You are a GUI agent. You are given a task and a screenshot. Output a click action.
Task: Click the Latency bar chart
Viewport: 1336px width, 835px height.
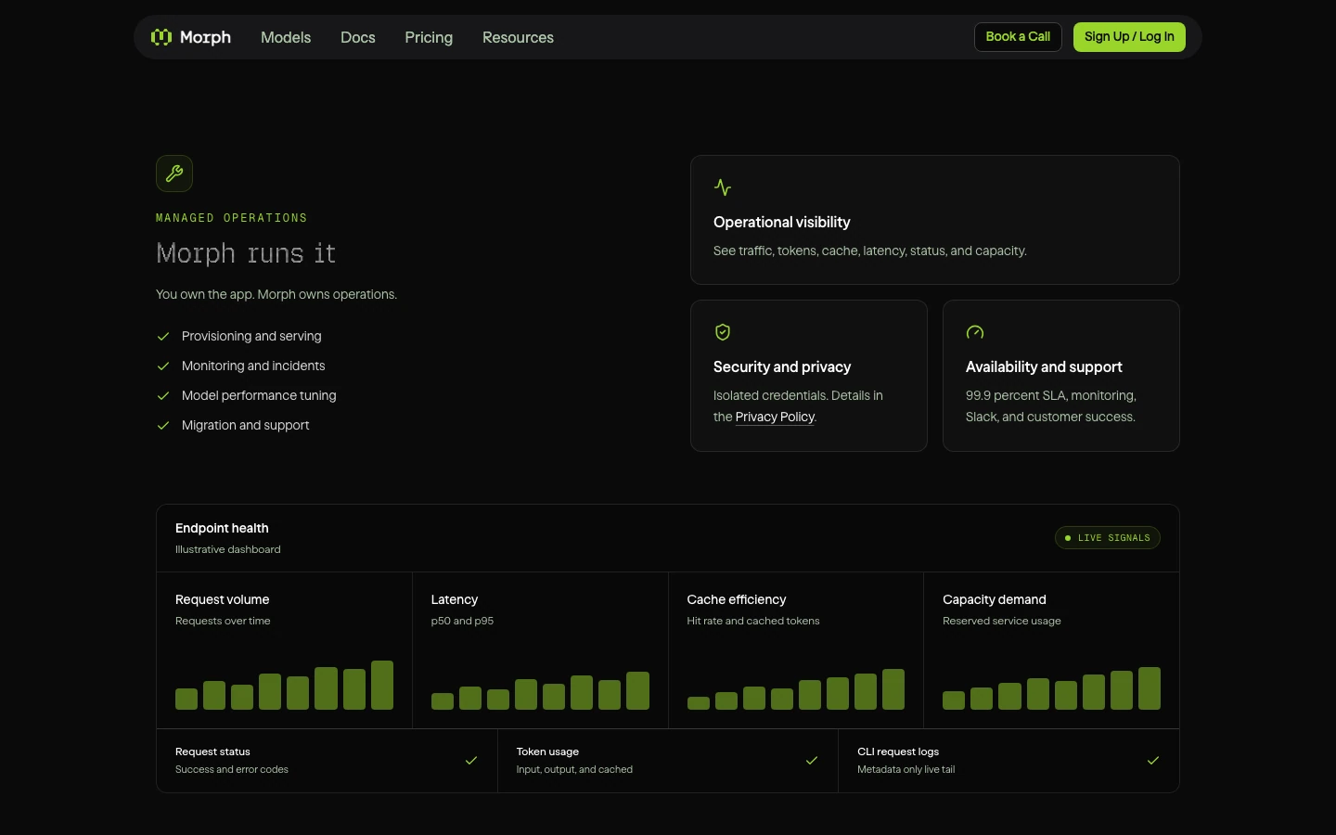click(540, 690)
